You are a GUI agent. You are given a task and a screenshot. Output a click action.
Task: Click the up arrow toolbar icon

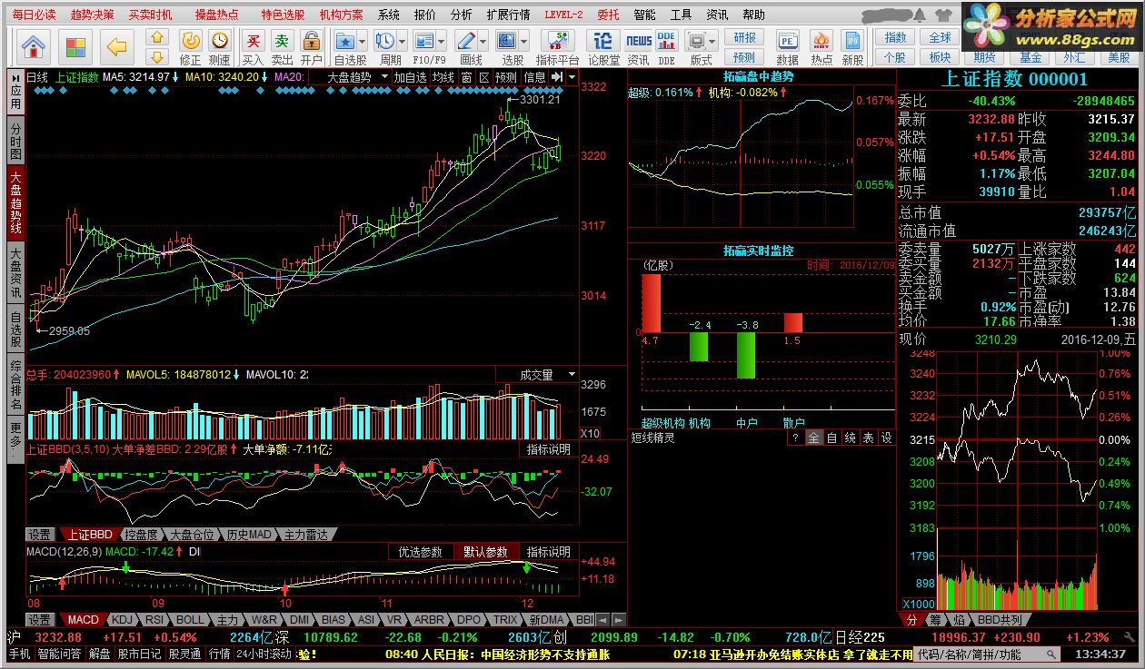(158, 37)
